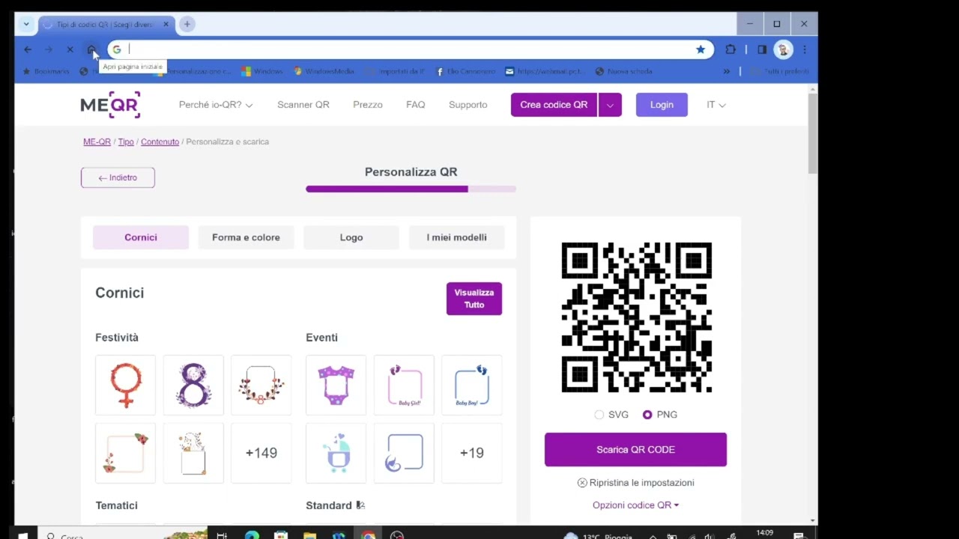Open the 'I miei modelli' tab
Viewport: 959px width, 539px height.
click(x=457, y=237)
